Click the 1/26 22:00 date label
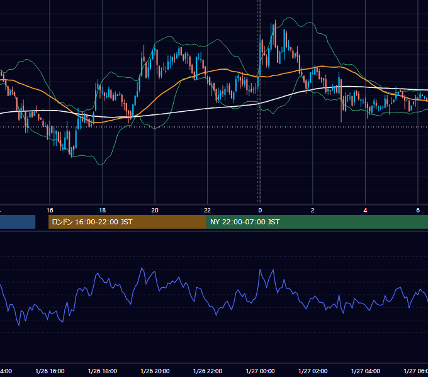The width and height of the screenshot is (428, 377). tap(208, 371)
